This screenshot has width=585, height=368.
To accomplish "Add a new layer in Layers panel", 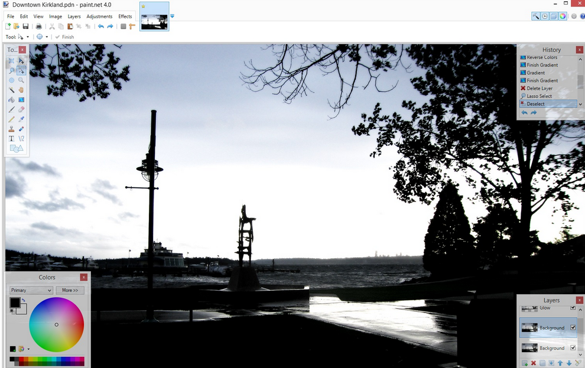I will (x=525, y=363).
